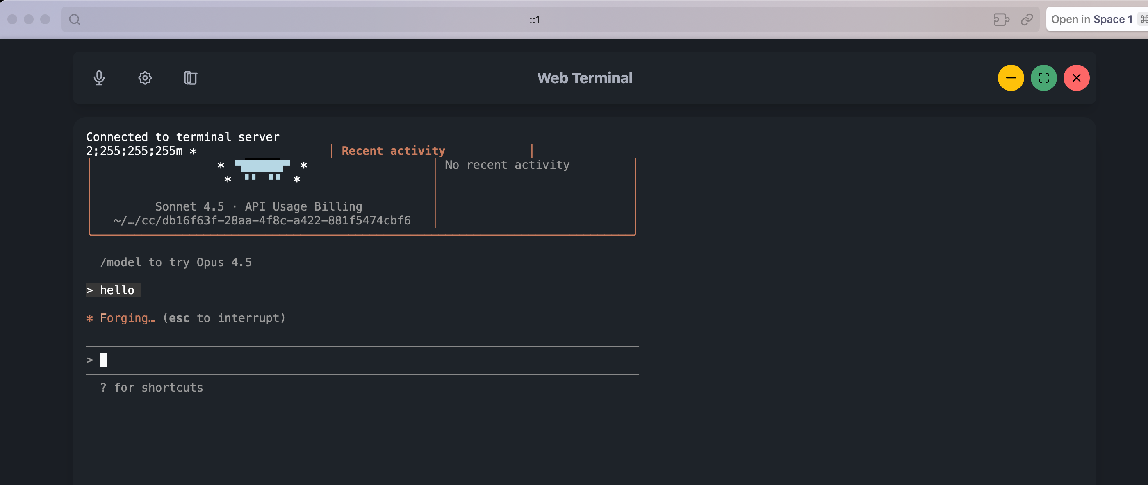Click the Recent activity heading

[393, 151]
